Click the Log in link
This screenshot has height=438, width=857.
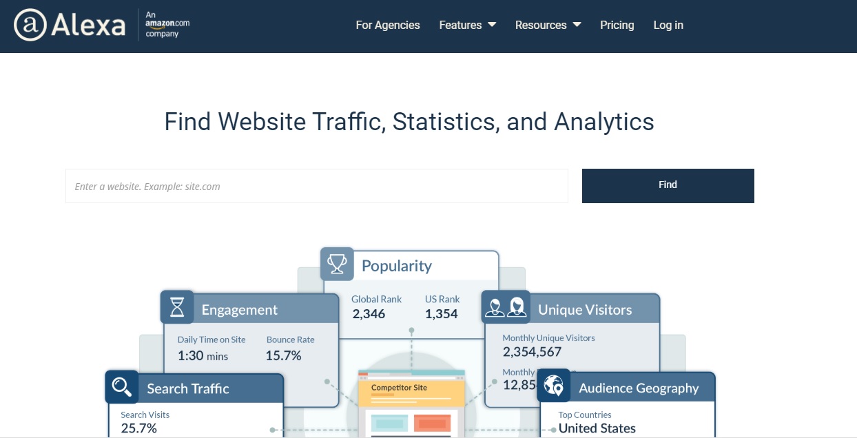coord(668,25)
